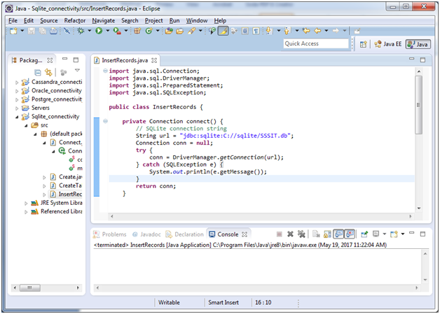This screenshot has height=314, width=440.
Task: Collapse the Sqlite_connectivity project
Action: point(17,117)
